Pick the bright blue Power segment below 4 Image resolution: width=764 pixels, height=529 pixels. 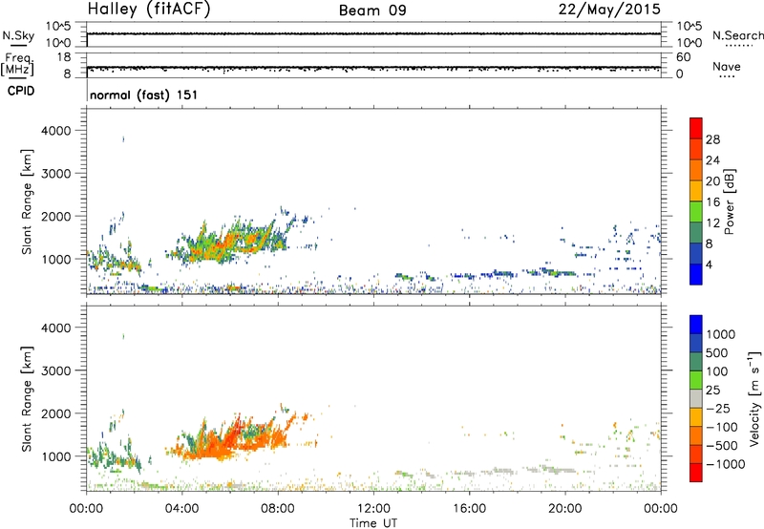[696, 275]
